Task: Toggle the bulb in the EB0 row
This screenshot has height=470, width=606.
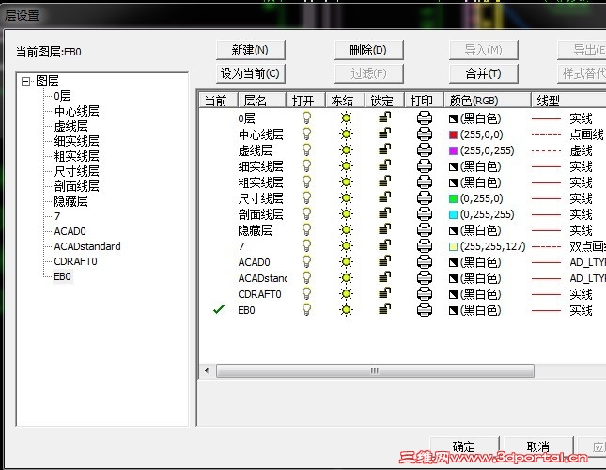Action: pyautogui.click(x=306, y=309)
